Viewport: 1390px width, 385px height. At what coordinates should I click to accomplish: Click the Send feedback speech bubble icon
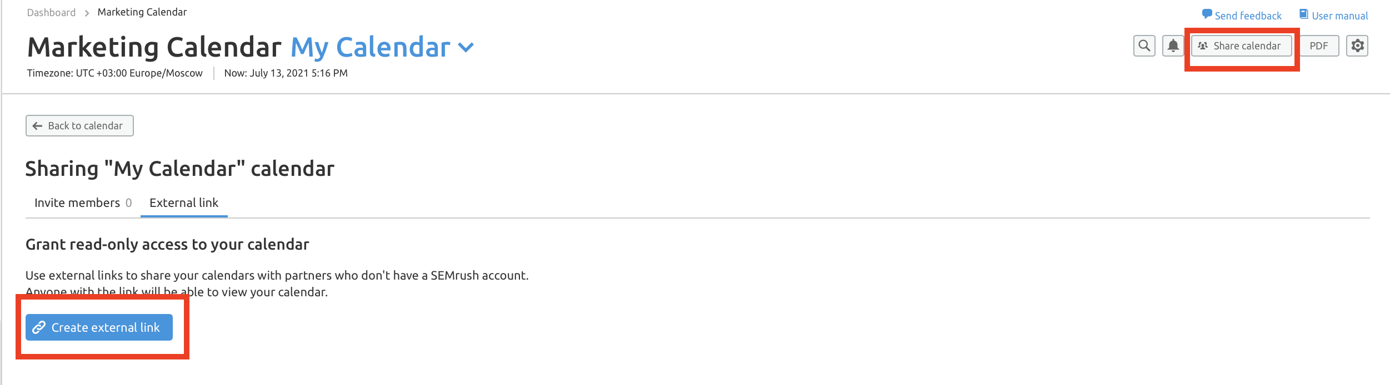(1207, 14)
